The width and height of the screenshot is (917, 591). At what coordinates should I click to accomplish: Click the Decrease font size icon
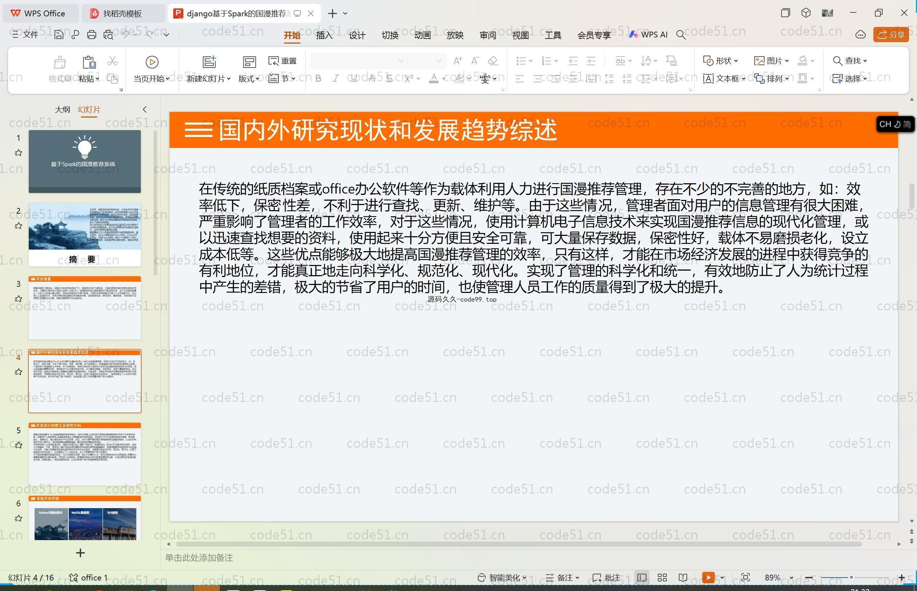pyautogui.click(x=475, y=61)
